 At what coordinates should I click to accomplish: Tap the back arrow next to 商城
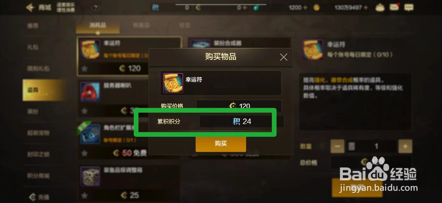(30, 7)
